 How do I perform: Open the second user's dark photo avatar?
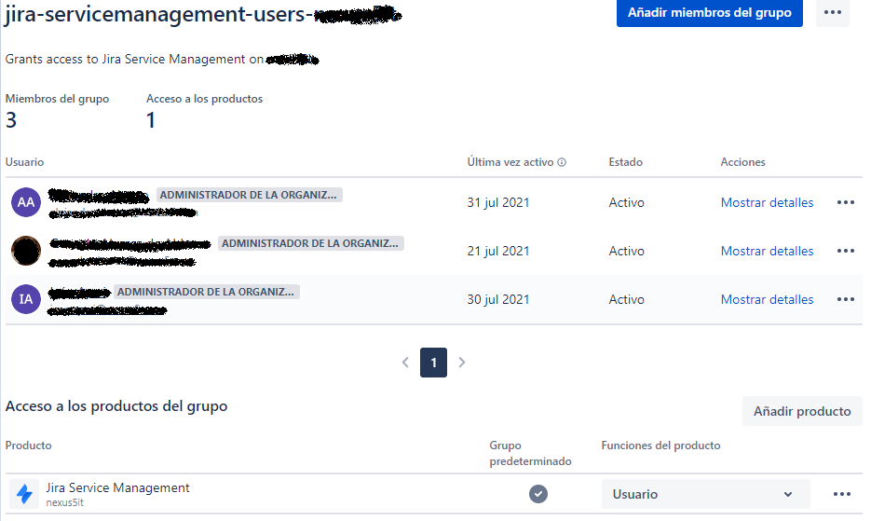(x=26, y=251)
